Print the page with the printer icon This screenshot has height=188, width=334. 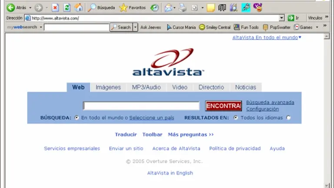[x=183, y=8]
